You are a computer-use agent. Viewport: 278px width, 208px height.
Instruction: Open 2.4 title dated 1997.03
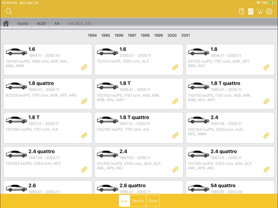[123, 151]
